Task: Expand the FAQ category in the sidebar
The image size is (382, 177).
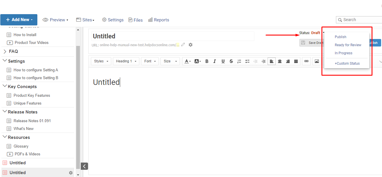Action: point(5,51)
